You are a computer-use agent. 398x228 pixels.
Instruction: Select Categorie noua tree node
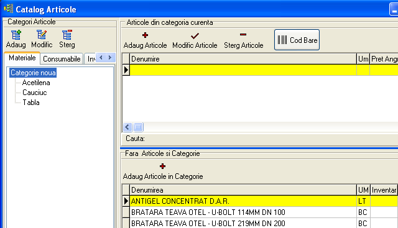[x=33, y=73]
